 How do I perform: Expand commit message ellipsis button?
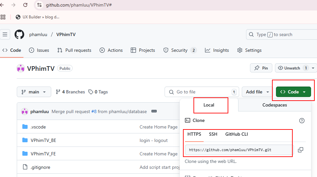click(154, 111)
